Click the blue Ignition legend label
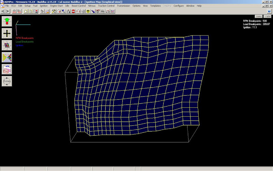This screenshot has height=171, width=273. click(19, 45)
